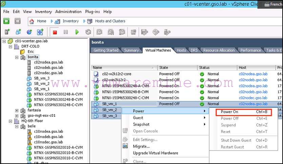Screen dimensions: 283x164
Task: Click the vCenter root icon in tree
Action: 10,41
